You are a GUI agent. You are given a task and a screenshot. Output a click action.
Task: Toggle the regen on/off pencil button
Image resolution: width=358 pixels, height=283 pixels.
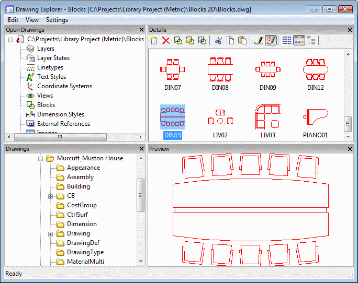tap(271, 40)
